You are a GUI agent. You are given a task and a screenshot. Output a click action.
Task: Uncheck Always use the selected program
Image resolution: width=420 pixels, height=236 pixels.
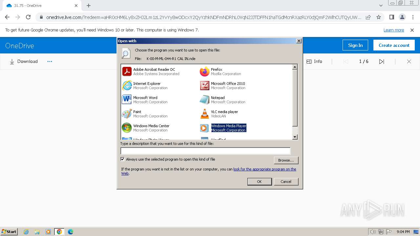pos(123,159)
